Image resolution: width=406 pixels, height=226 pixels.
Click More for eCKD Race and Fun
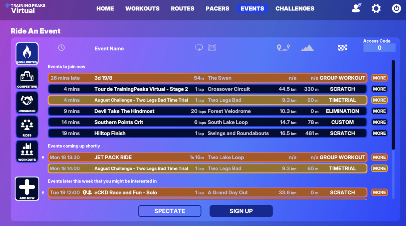click(379, 193)
